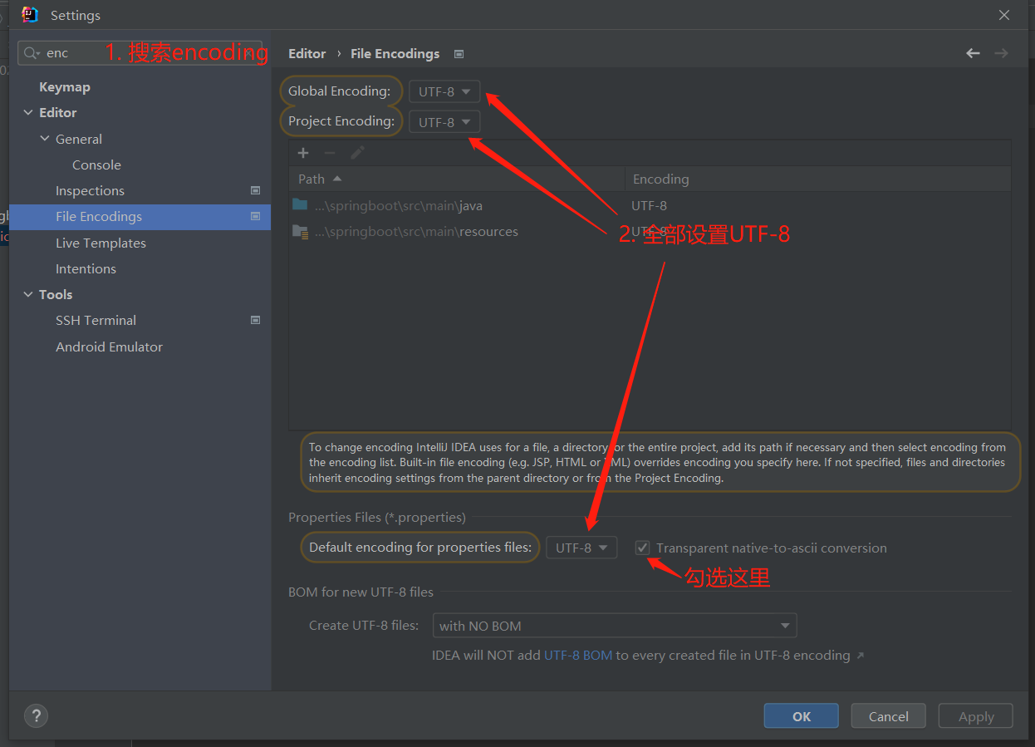Click the UTF-8 encoding cell for java path
This screenshot has height=747, width=1035.
[649, 205]
